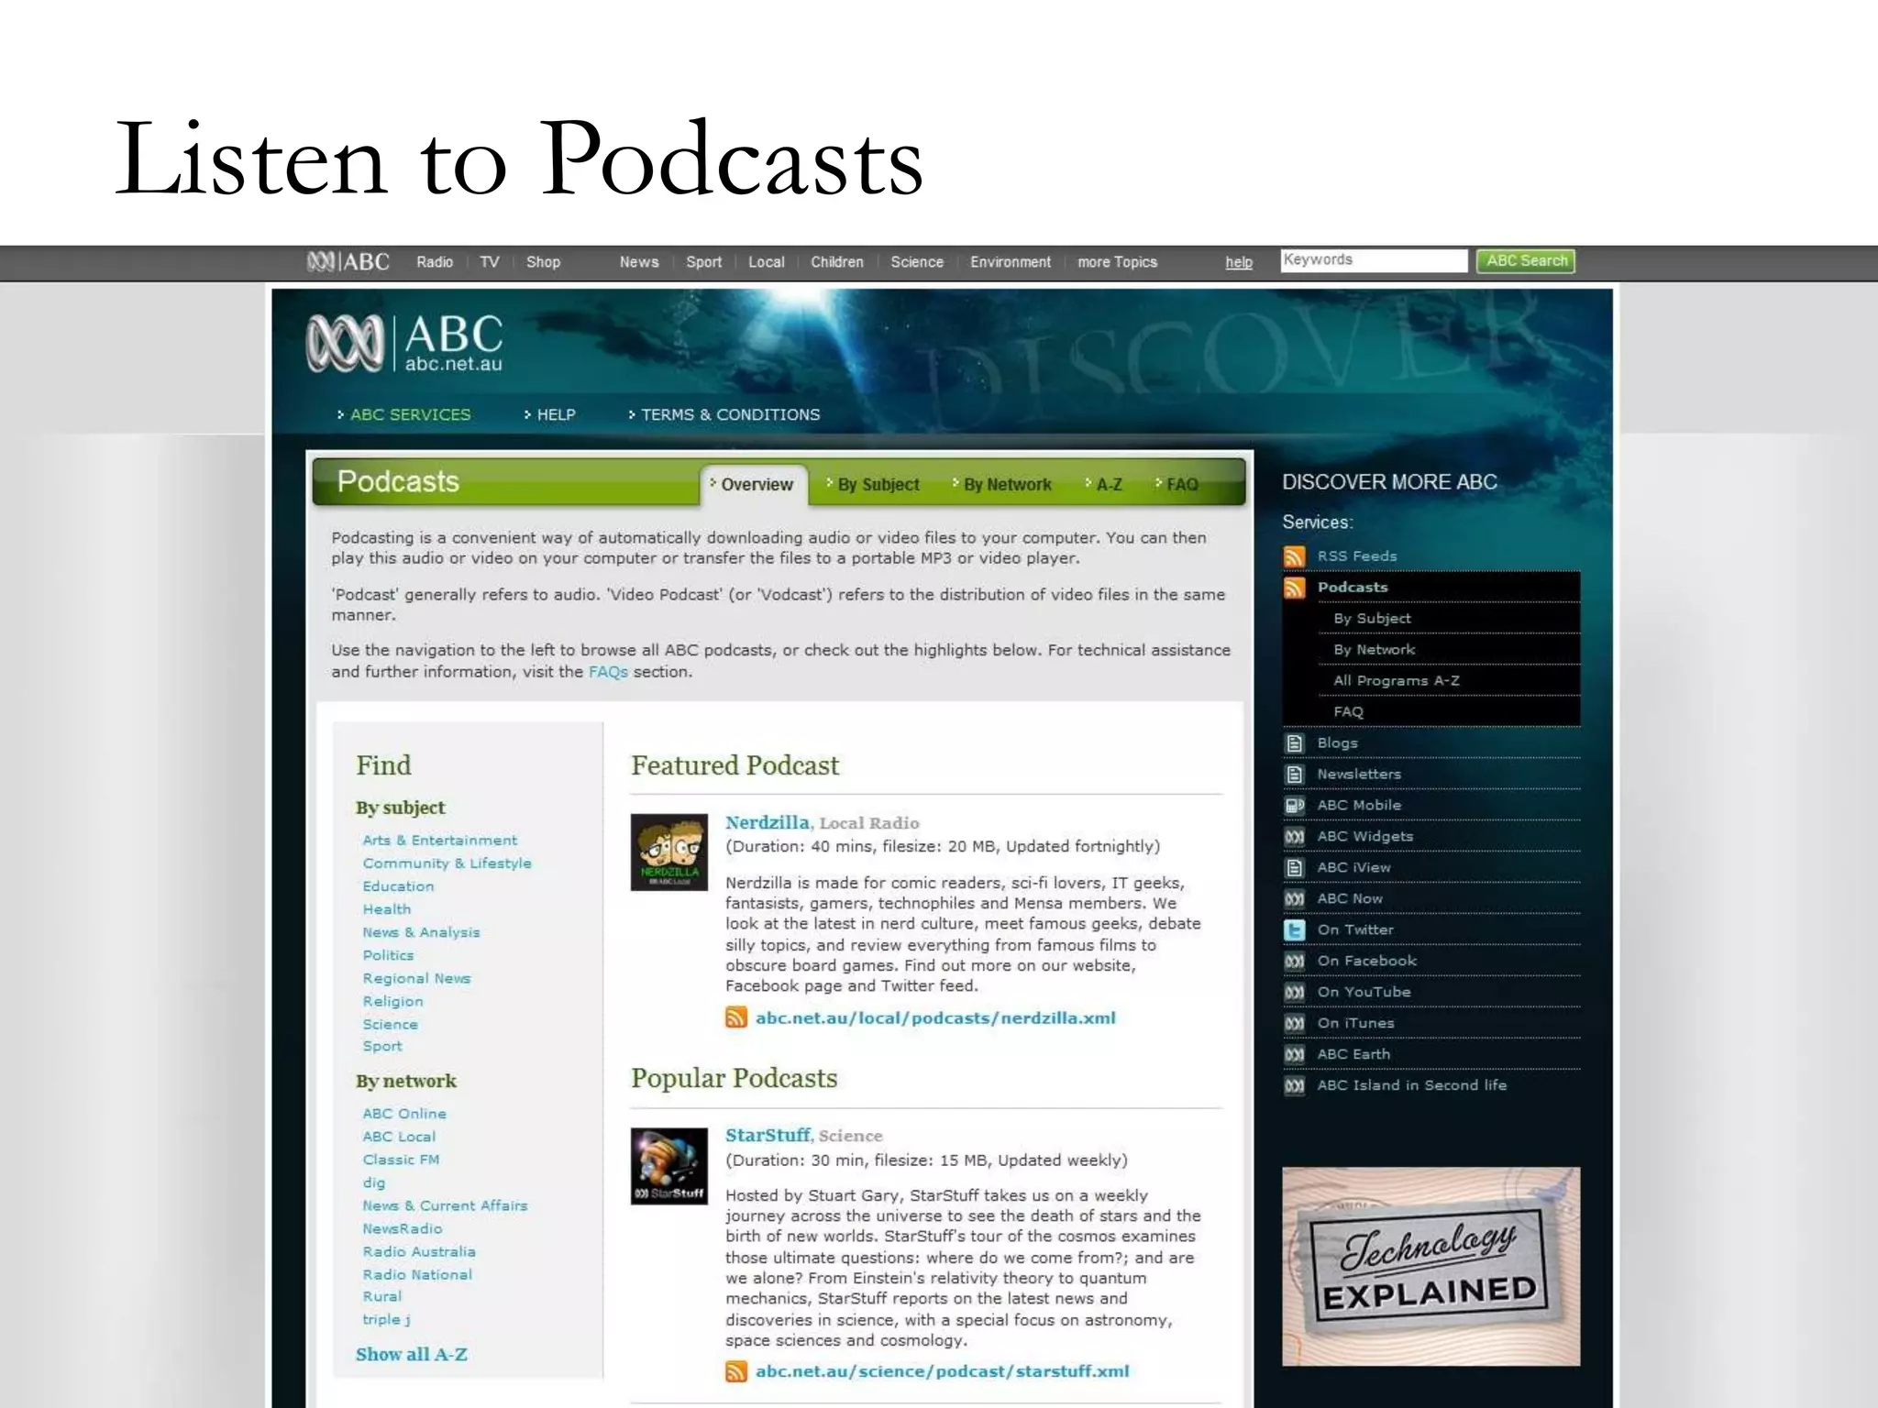Click the ABC Earth logo icon

(1294, 1055)
